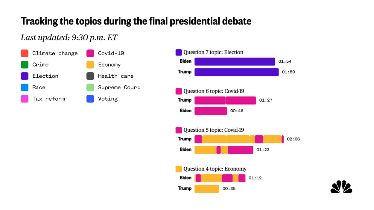Click the Supreme Court legend swatch
374x210 pixels.
pos(90,88)
